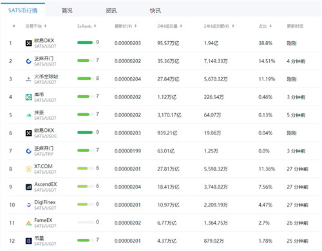Select share value 38.8%
Viewport: 322px width, 251px height.
pos(265,43)
